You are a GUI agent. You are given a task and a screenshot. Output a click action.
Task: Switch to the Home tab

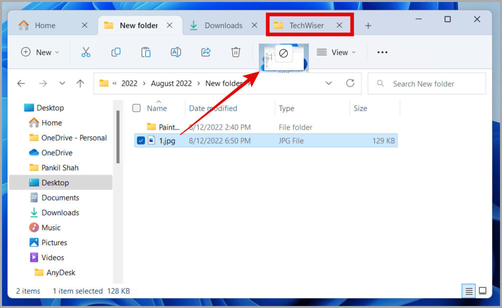coord(45,25)
